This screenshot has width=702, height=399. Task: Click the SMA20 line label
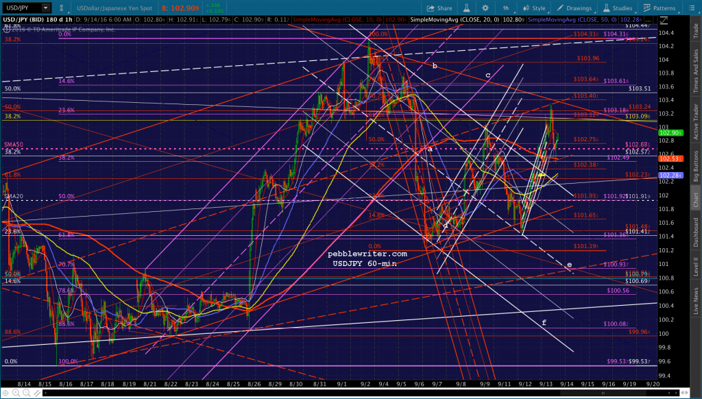click(x=14, y=196)
